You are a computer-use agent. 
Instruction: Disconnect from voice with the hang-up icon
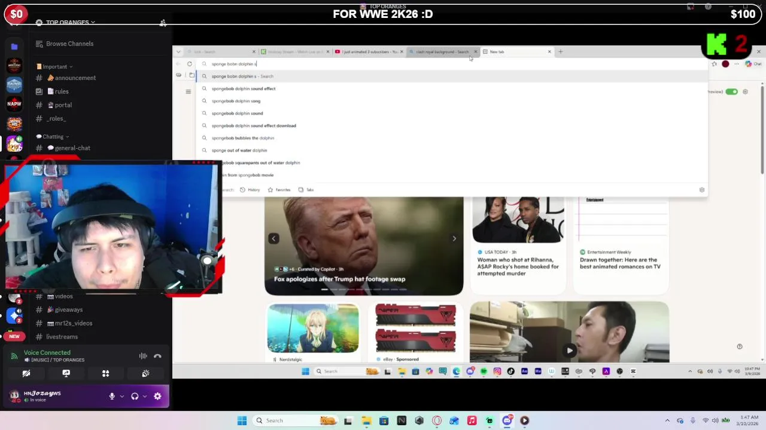(157, 356)
